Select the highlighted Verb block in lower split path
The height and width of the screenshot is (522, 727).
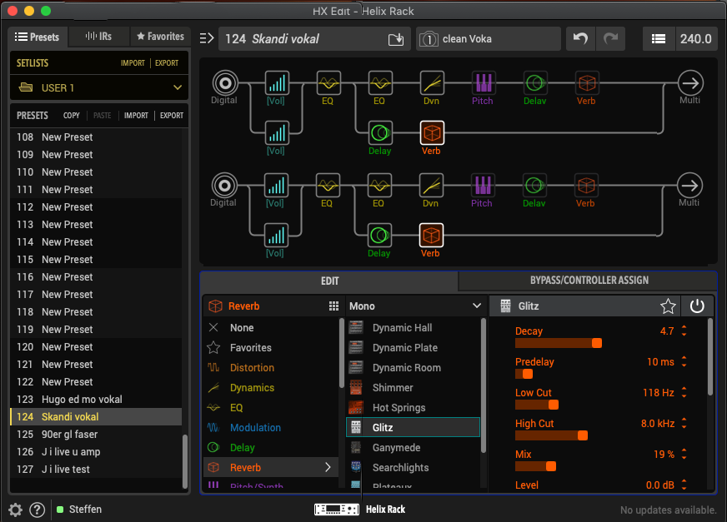tap(431, 236)
